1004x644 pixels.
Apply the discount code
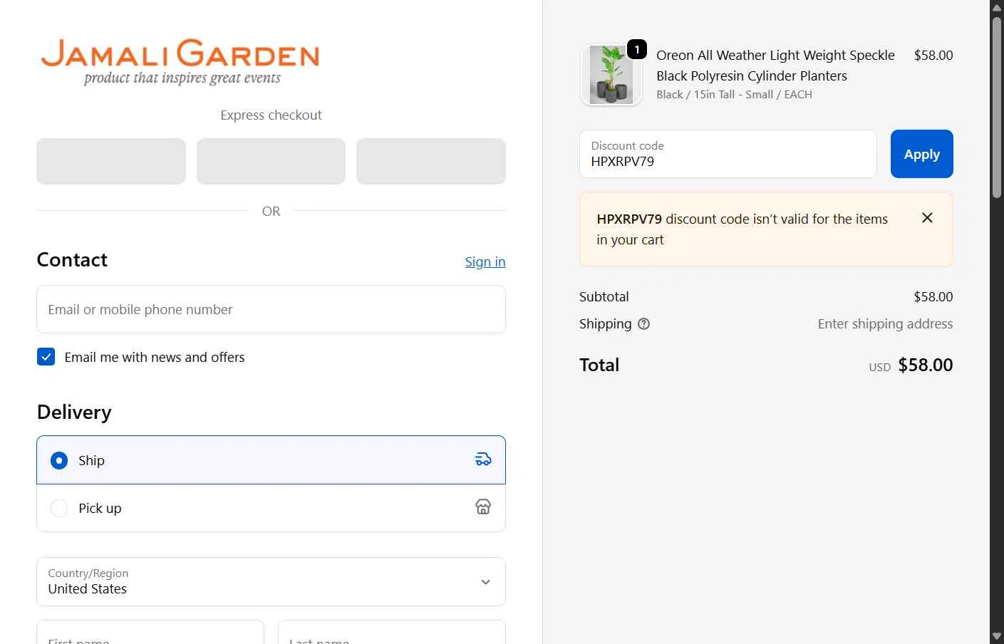[921, 154]
